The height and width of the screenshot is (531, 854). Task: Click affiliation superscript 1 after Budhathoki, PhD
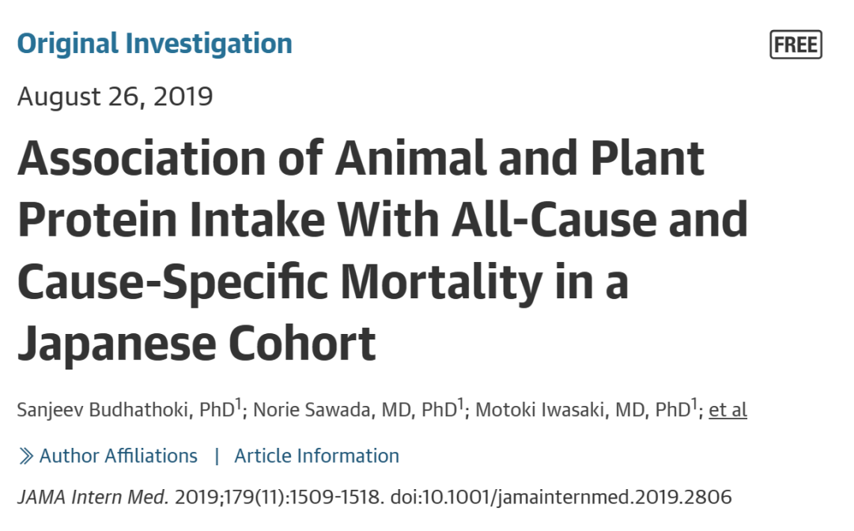237,404
